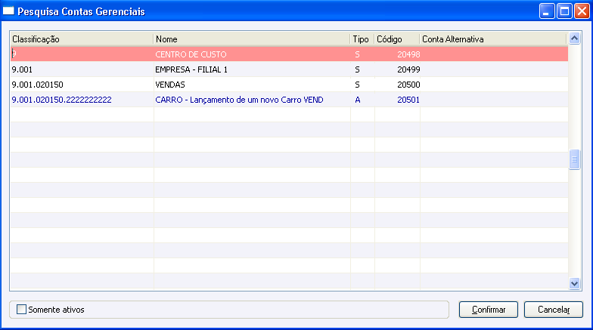
Task: Select the CARRO - Lançamento de um novo Carro row
Action: click(289, 100)
